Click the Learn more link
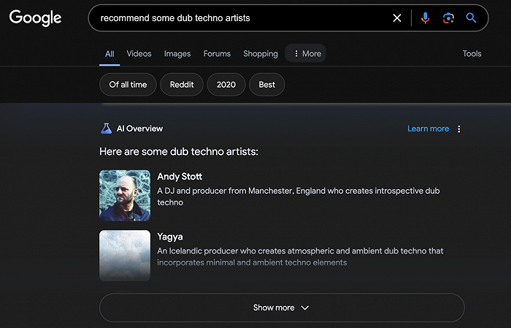This screenshot has width=511, height=328. click(x=428, y=129)
